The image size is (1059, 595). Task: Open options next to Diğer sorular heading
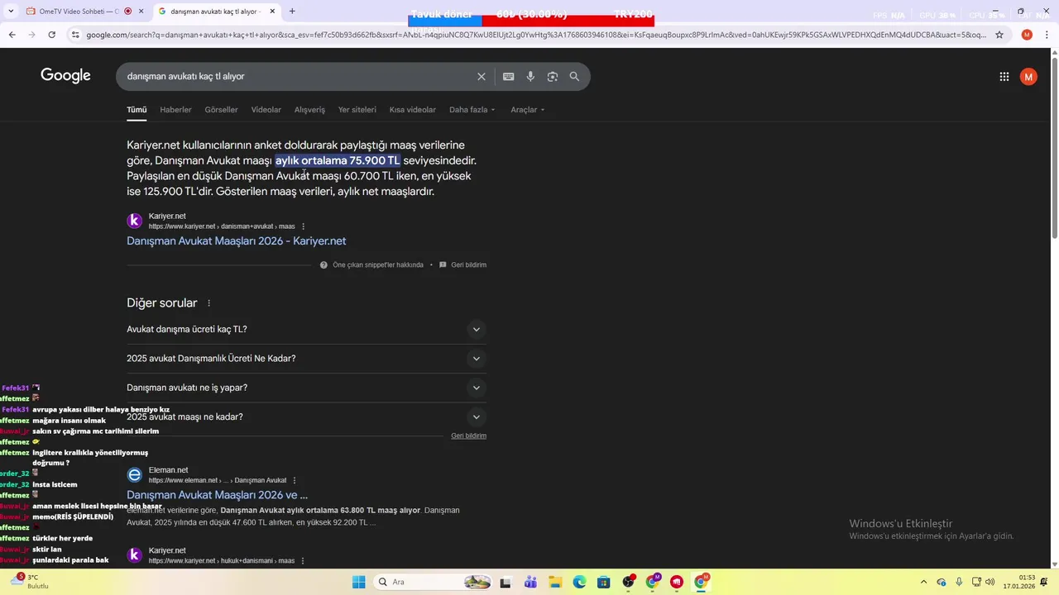[208, 303]
